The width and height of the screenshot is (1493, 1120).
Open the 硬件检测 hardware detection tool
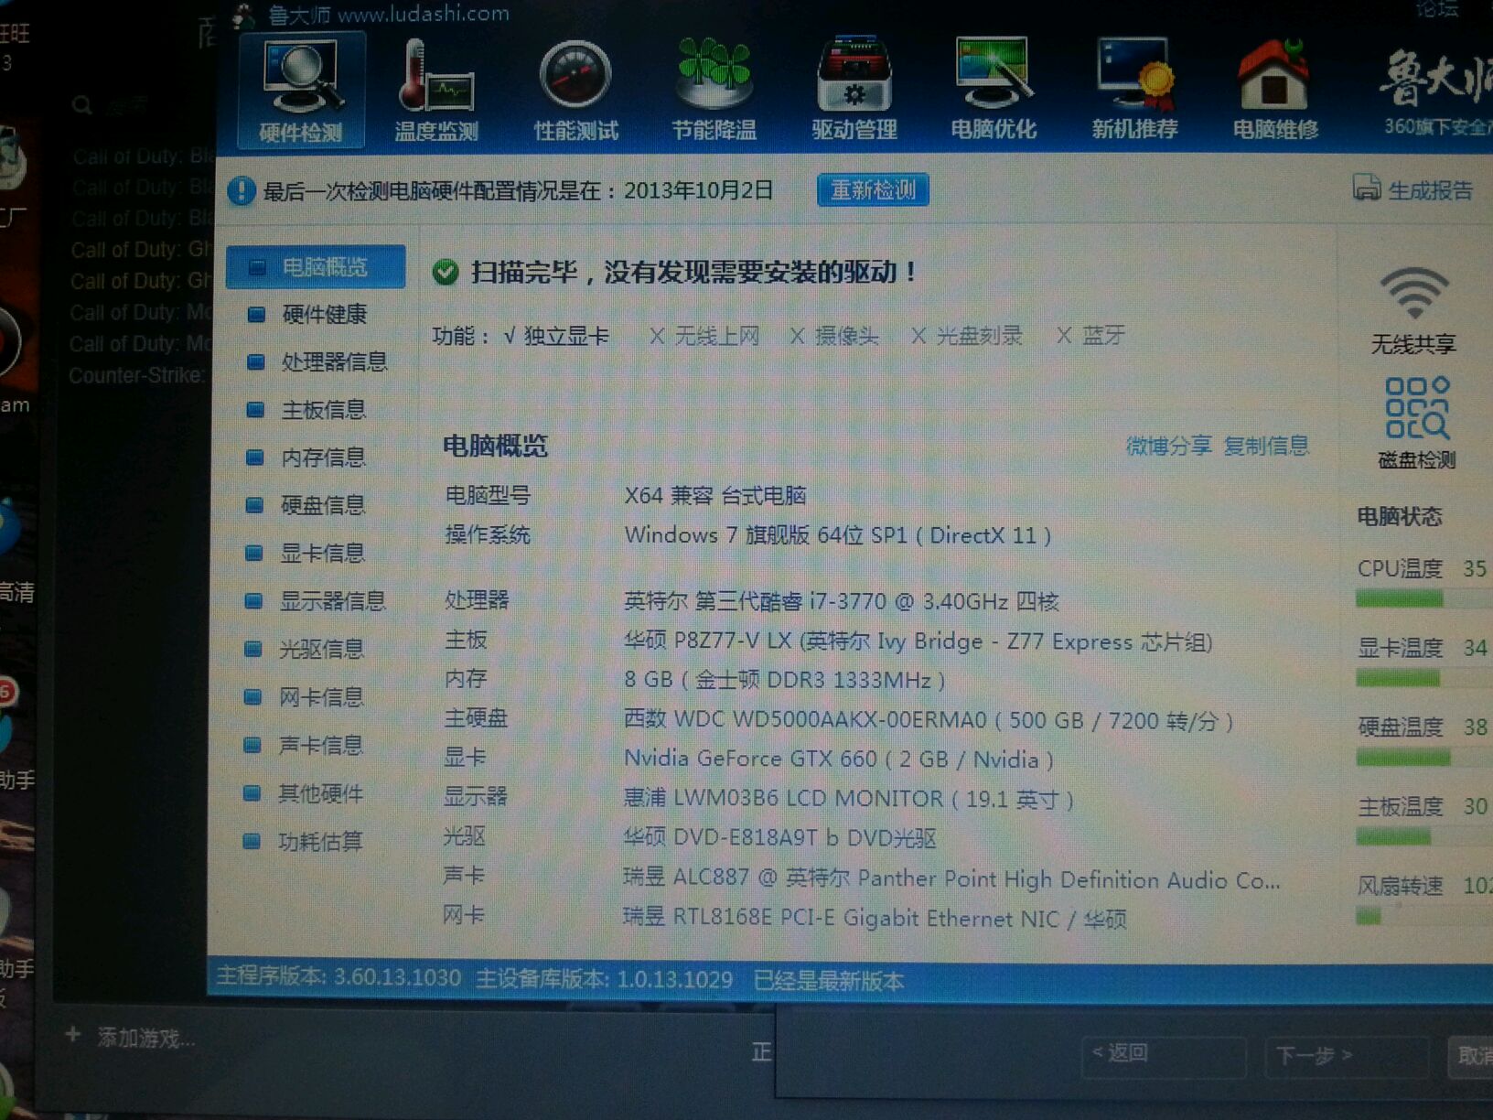pos(301,92)
